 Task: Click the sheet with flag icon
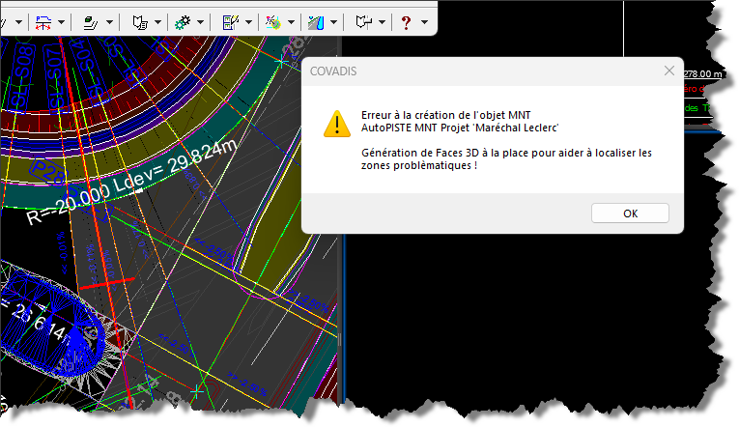tap(364, 22)
